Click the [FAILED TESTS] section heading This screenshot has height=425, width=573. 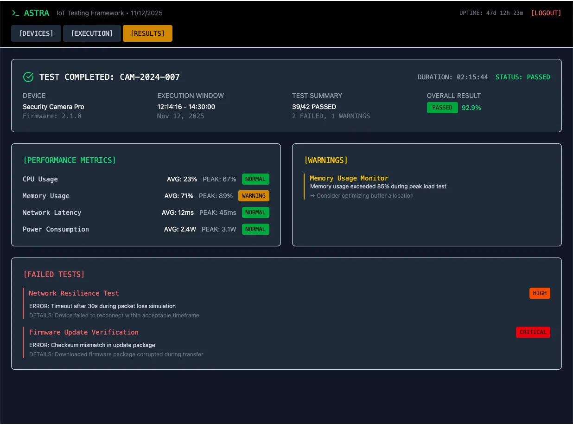(54, 274)
